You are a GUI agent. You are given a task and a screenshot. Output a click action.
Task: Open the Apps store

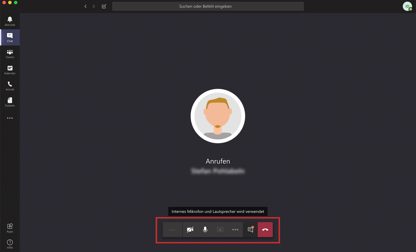coord(10,228)
